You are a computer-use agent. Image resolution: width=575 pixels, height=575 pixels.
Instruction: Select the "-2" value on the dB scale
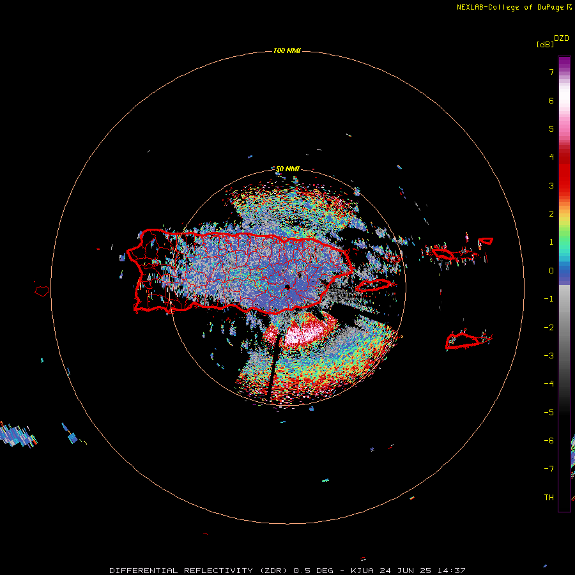[549, 328]
